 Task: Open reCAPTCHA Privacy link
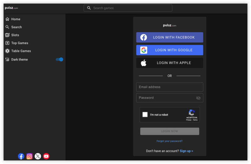pos(189,120)
